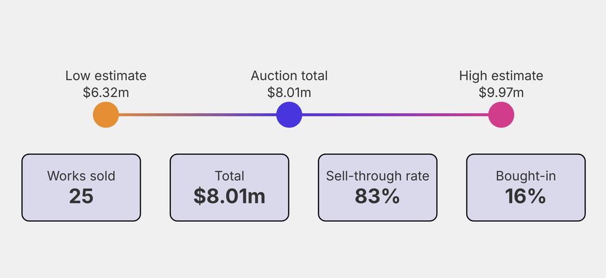Click the "High estimate" label text
The width and height of the screenshot is (606, 278).
pyautogui.click(x=501, y=76)
